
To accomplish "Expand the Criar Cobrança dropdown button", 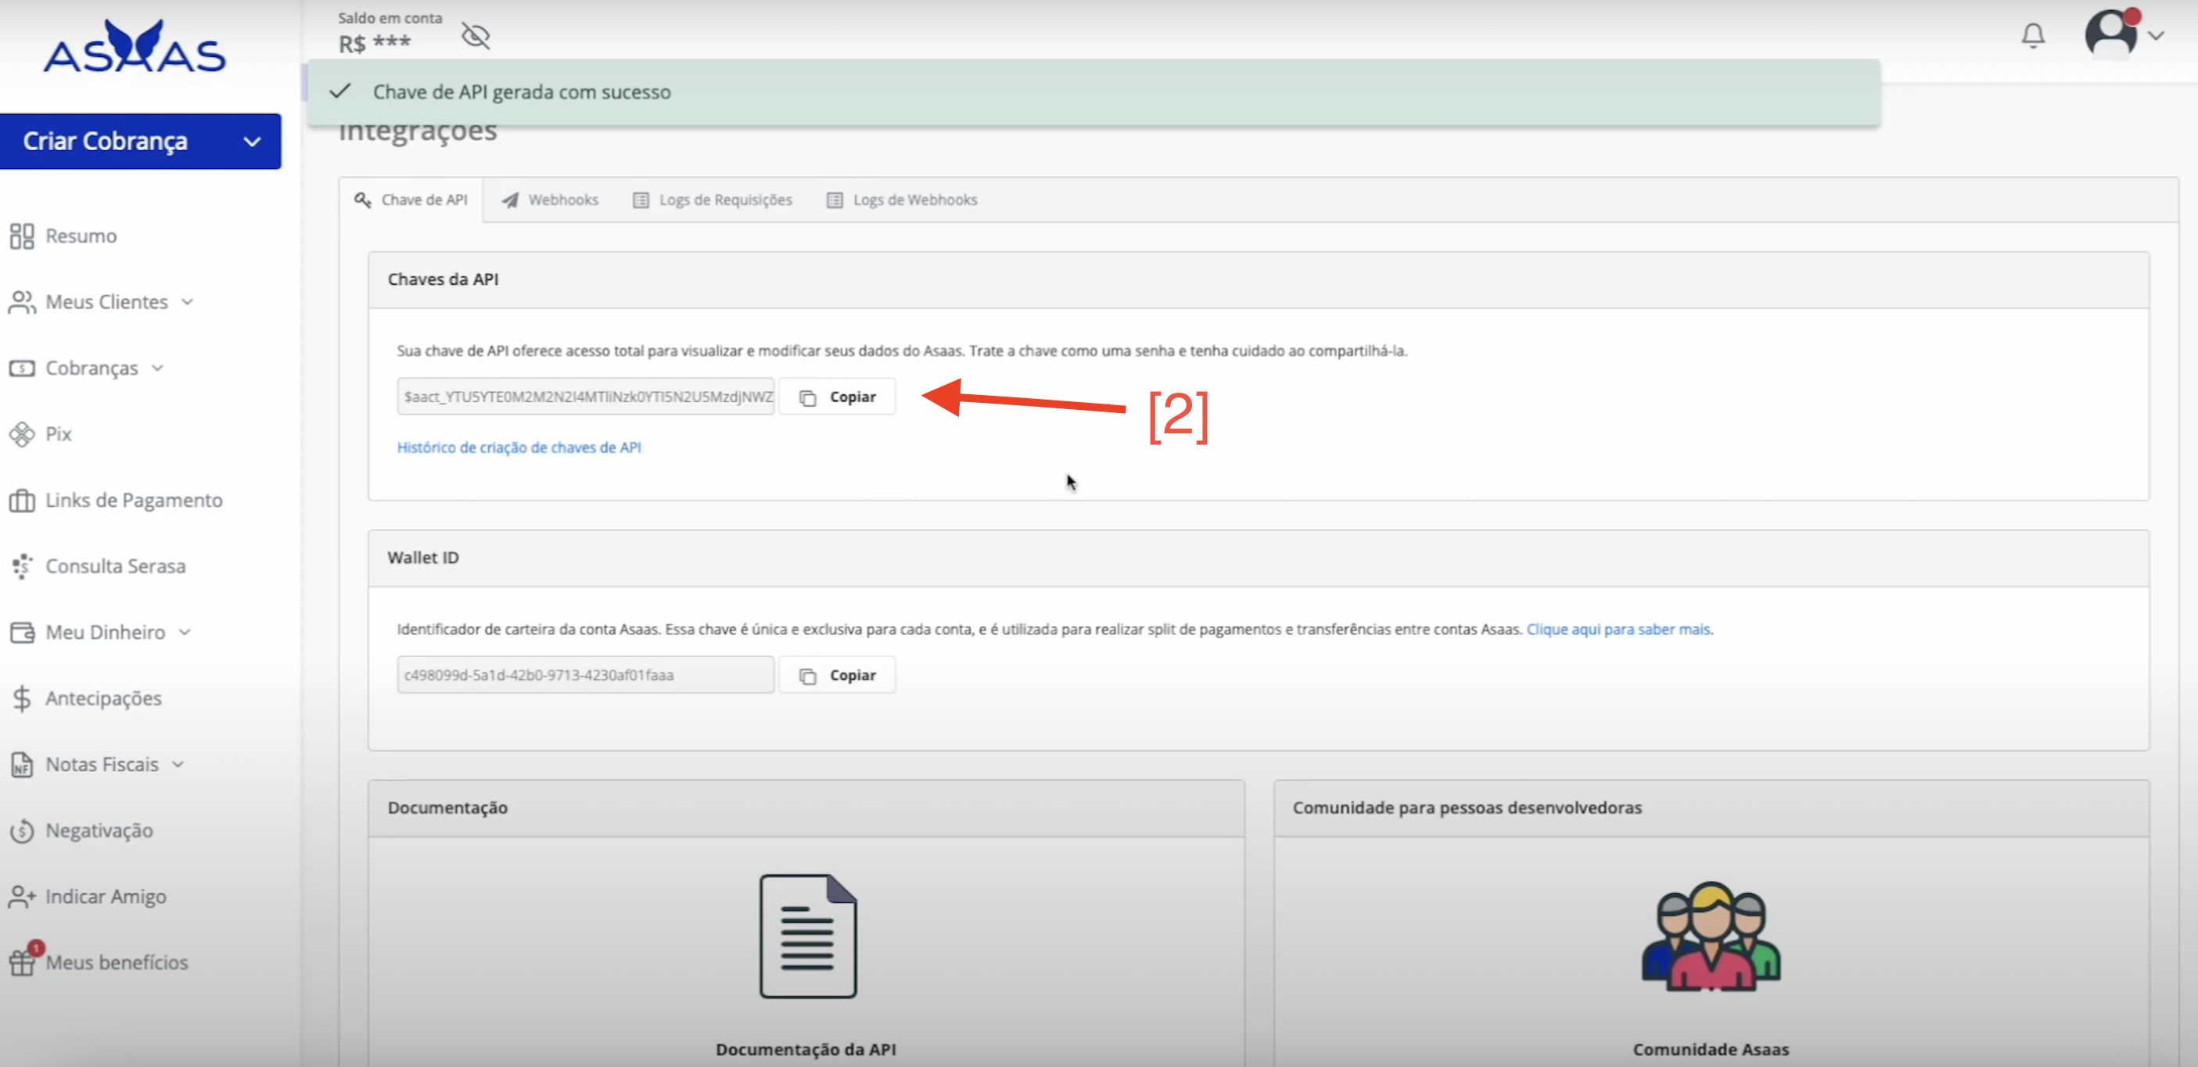I will [x=141, y=142].
